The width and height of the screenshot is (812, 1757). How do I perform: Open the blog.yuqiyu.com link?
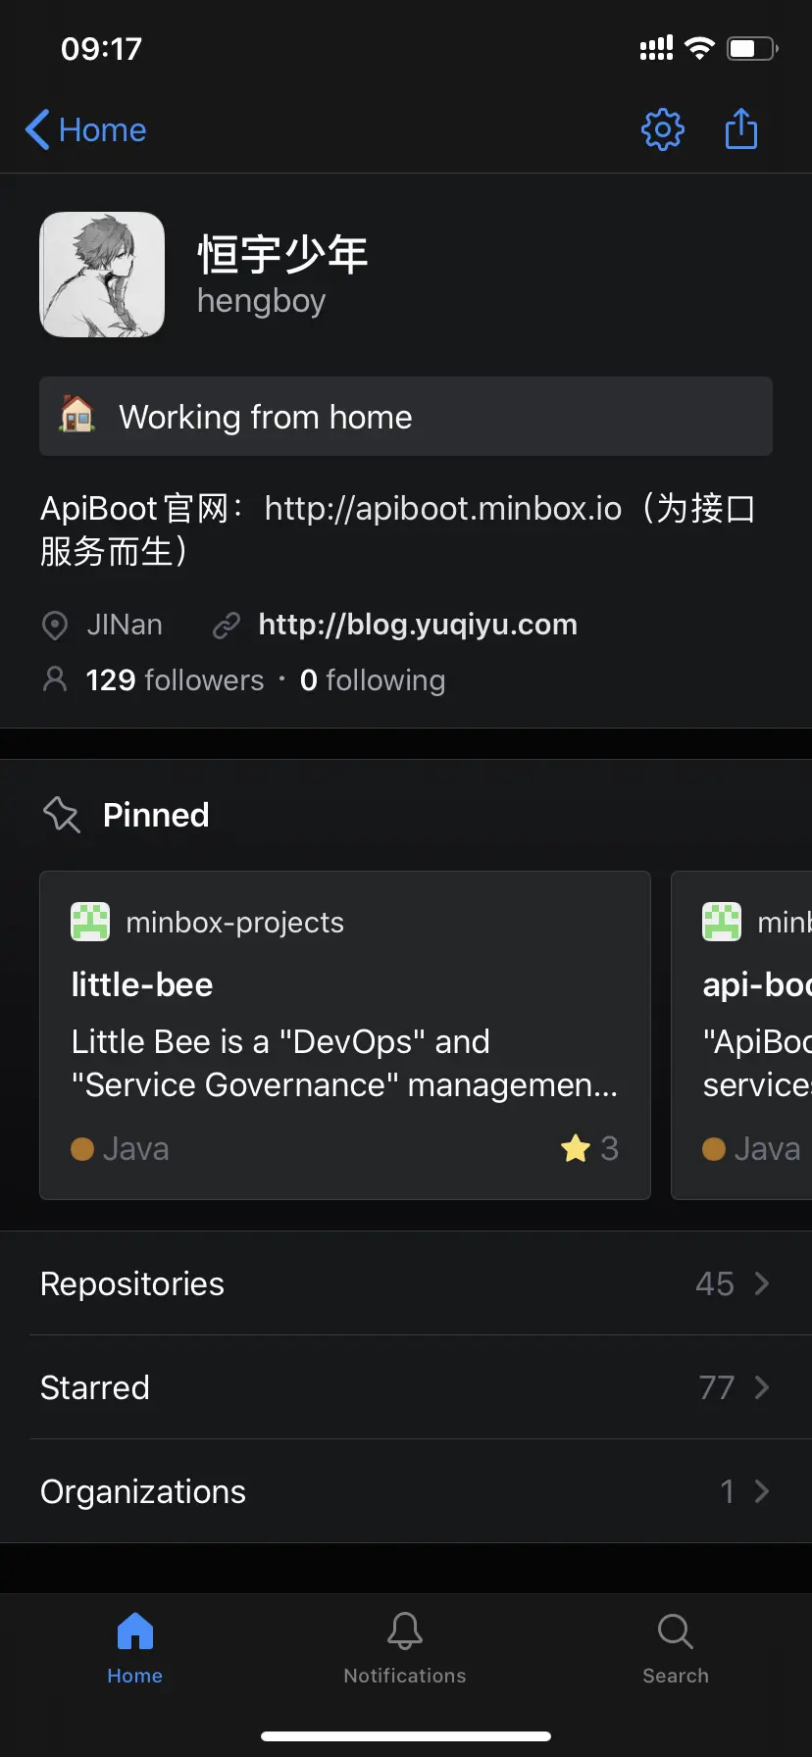point(417,625)
